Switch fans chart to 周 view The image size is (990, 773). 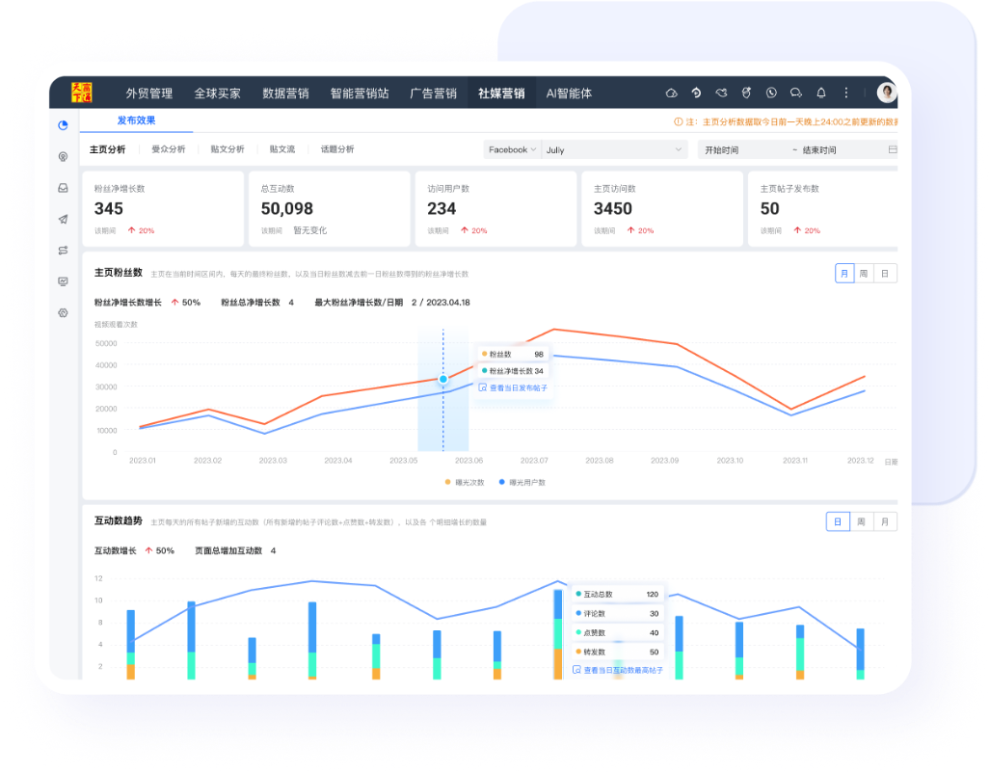coord(864,274)
